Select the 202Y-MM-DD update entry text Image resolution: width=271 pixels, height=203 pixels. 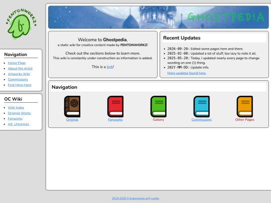pos(188,68)
